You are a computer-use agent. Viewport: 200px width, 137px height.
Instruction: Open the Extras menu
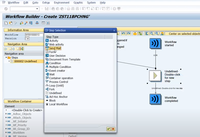(x=46, y=3)
